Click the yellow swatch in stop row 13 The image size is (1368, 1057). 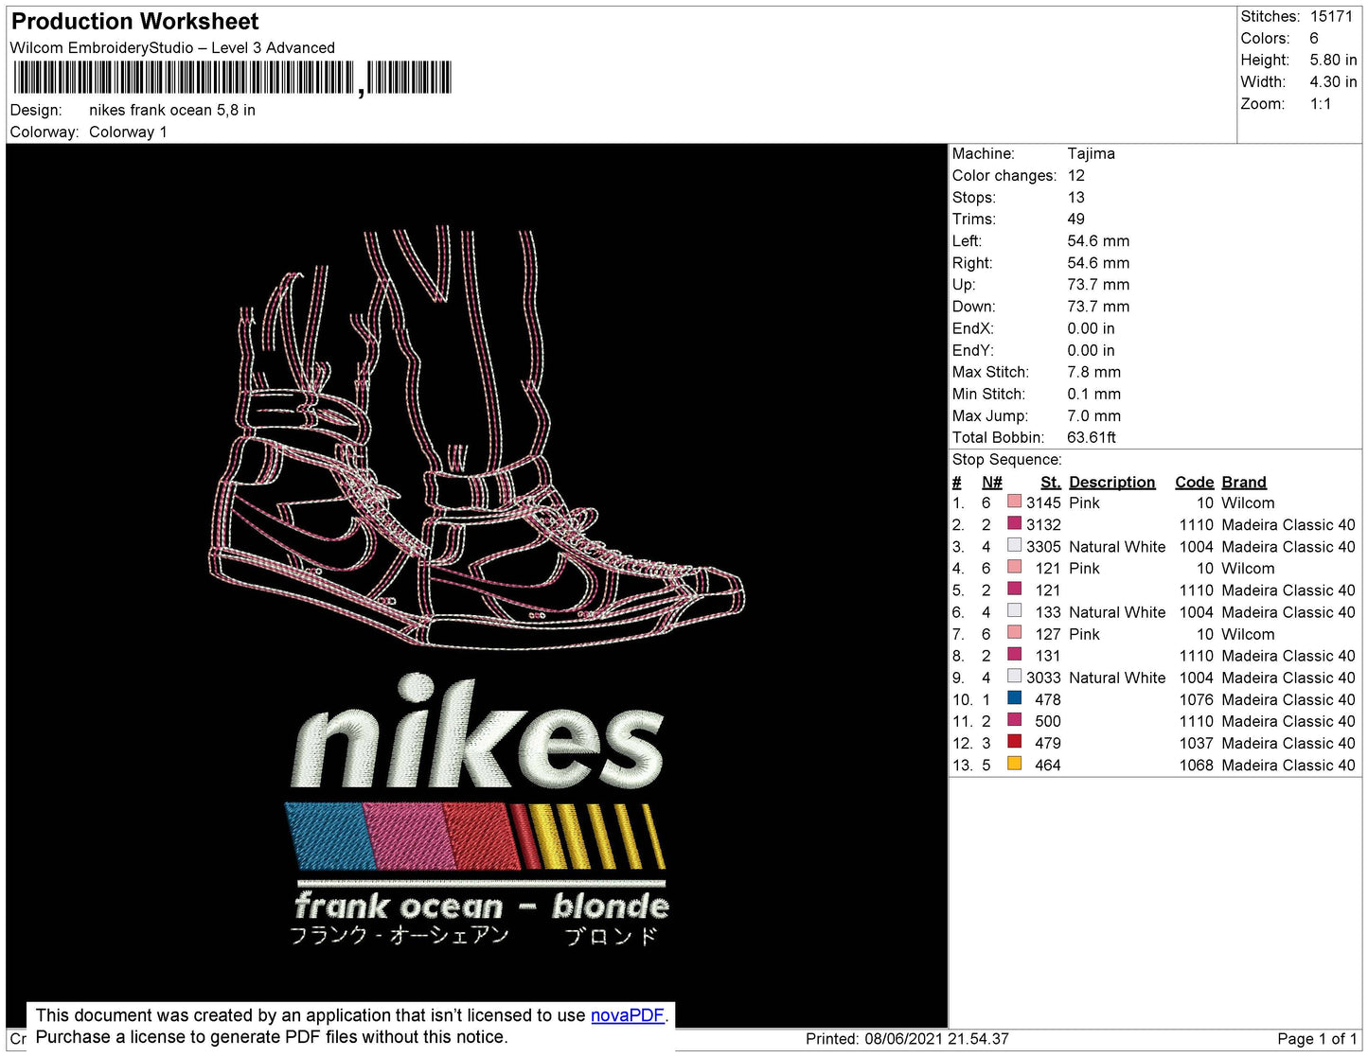point(1014,764)
